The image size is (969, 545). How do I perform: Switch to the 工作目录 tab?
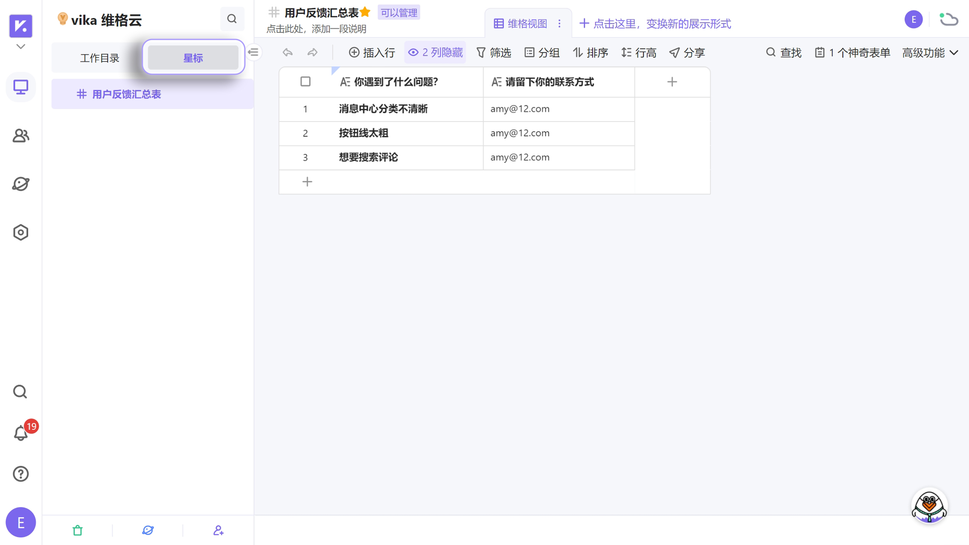pos(100,58)
